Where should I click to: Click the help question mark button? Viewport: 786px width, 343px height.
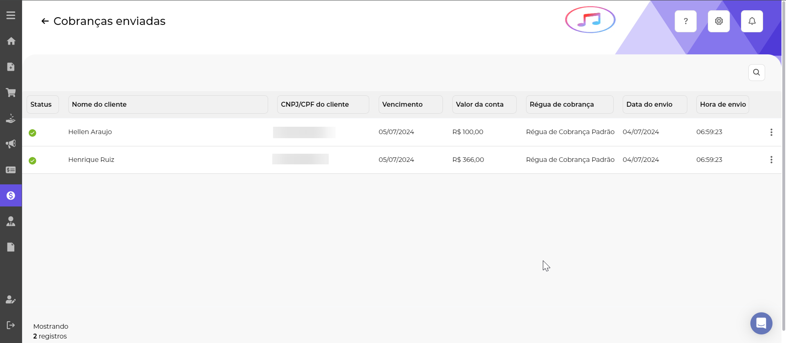pyautogui.click(x=685, y=21)
